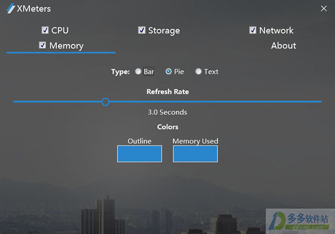This screenshot has width=335, height=234.
Task: Switch to the Network tab label
Action: 276,30
